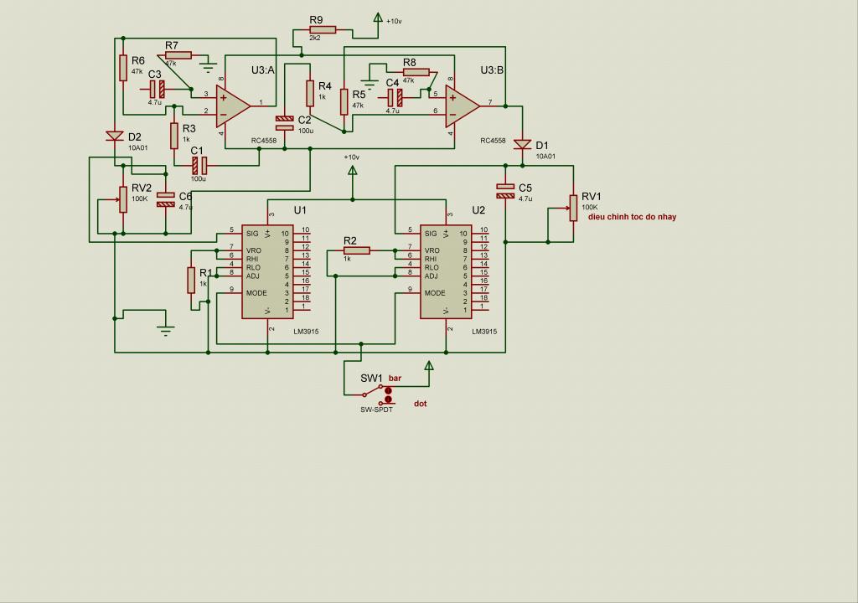Screen dimensions: 858x603
Task: Select potentiometer RV2 symbol
Action: [x=123, y=199]
